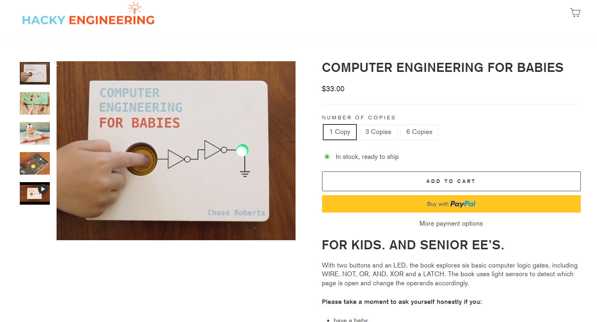The width and height of the screenshot is (597, 322).
Task: Pick the 6 Copies option
Action: point(419,132)
